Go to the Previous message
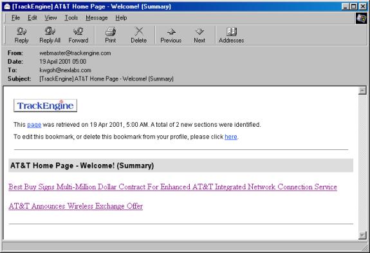370x253 pixels. click(171, 35)
